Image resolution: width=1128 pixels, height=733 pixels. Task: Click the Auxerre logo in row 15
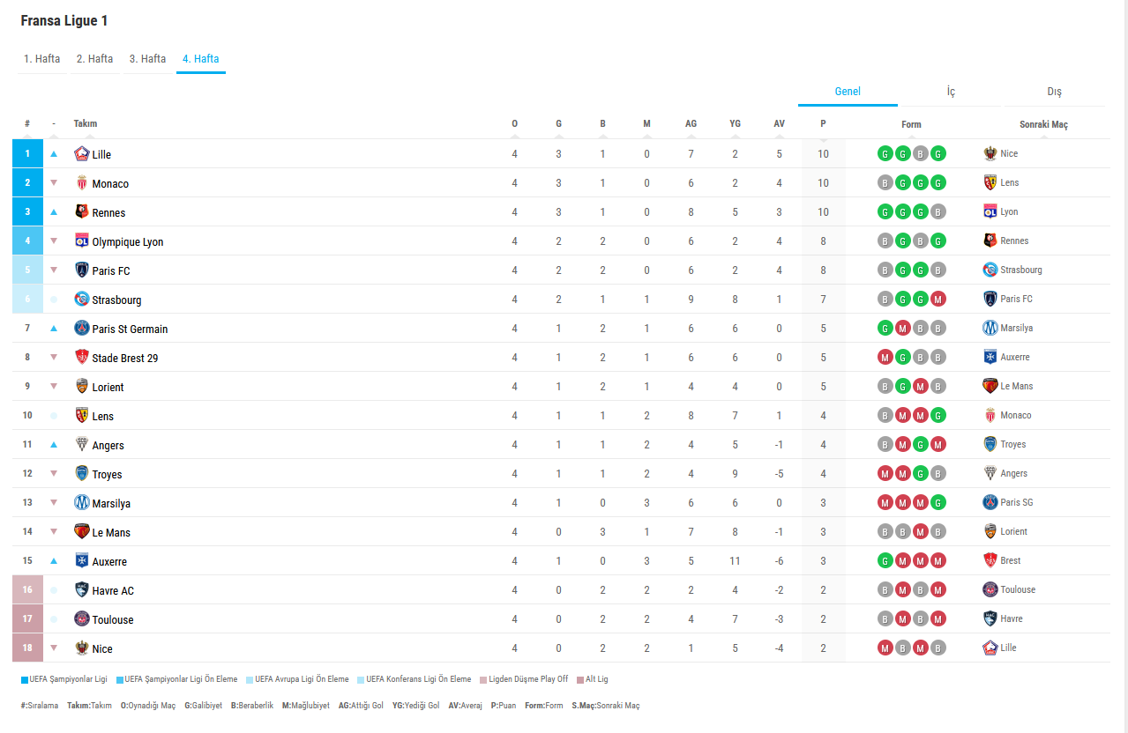tap(82, 561)
